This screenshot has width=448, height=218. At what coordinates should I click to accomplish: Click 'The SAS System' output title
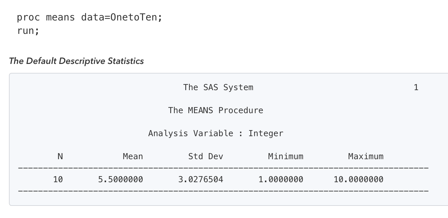click(x=218, y=87)
